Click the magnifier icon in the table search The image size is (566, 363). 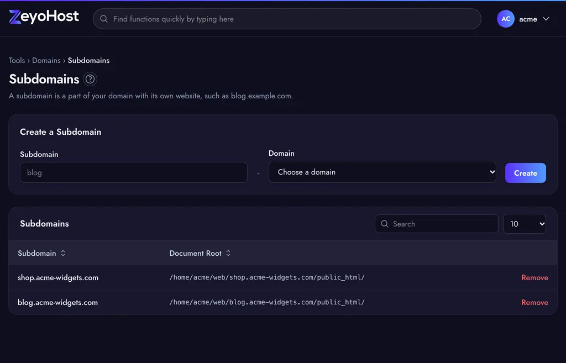[385, 224]
